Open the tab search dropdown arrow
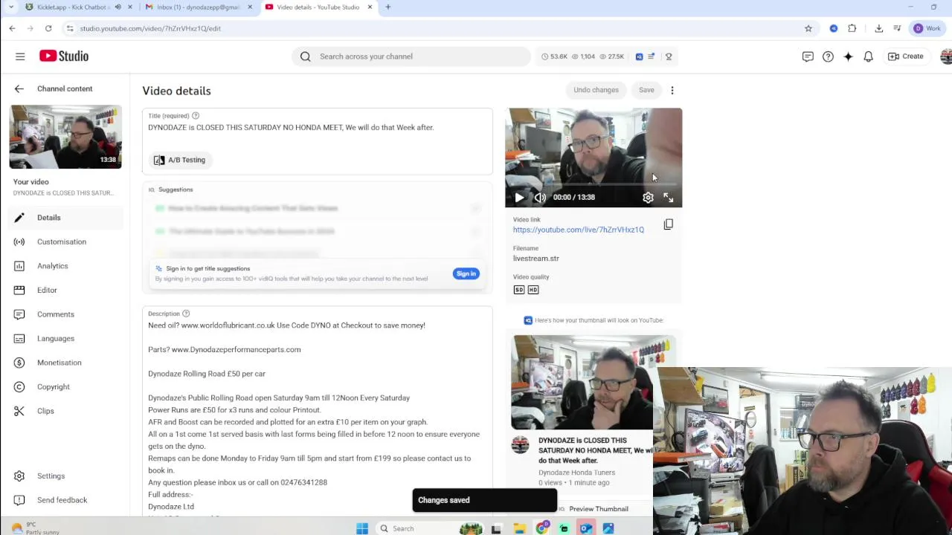 [x=10, y=7]
